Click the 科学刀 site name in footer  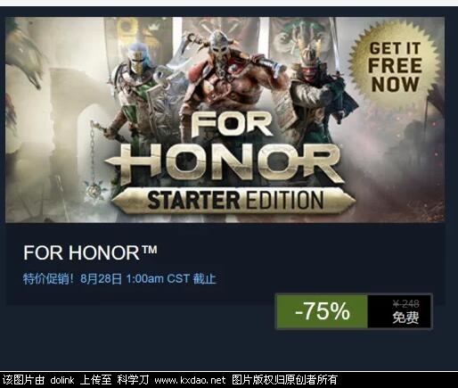(133, 380)
